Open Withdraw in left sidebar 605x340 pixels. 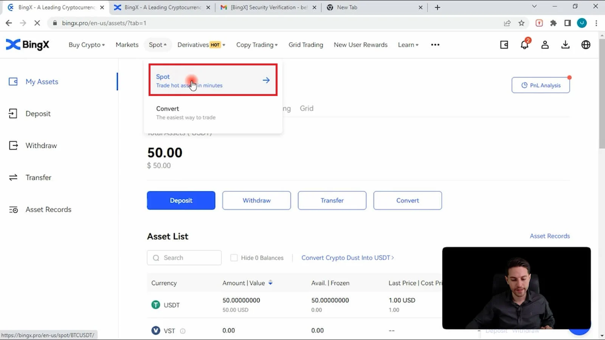tap(41, 145)
